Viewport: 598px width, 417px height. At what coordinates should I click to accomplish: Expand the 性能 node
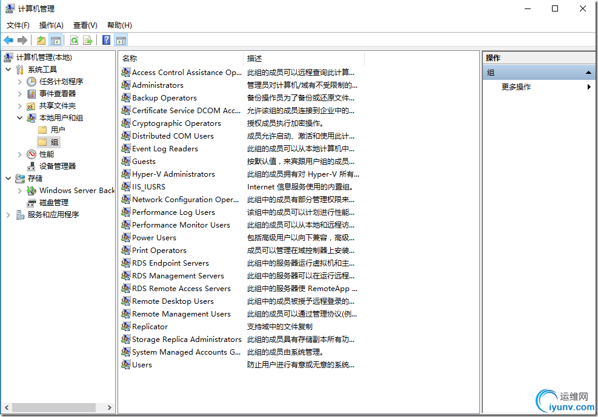point(20,154)
